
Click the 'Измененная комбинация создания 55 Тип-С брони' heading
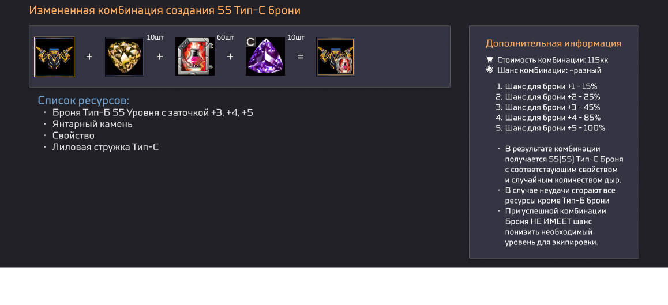(x=165, y=10)
